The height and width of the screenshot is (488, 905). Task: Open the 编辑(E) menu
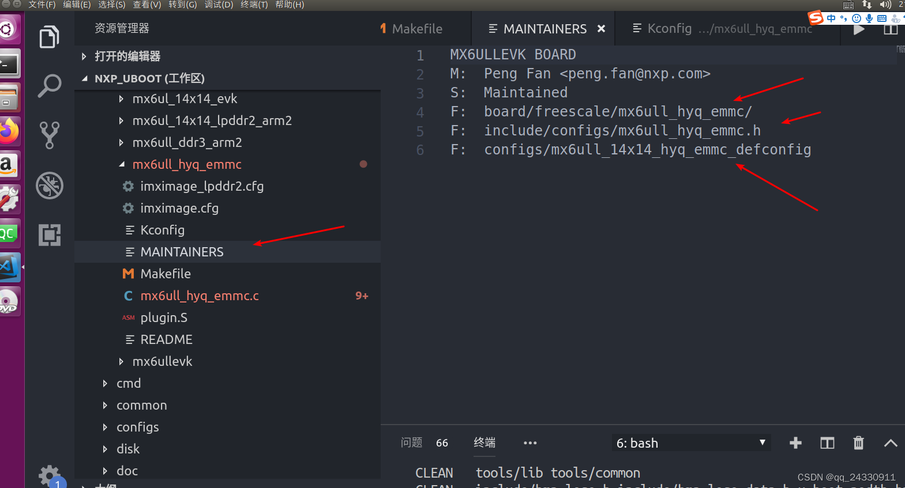77,5
